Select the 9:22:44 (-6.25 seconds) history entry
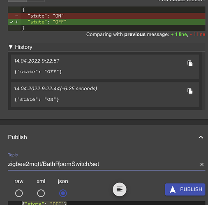This screenshot has height=205, width=208. tap(105, 94)
